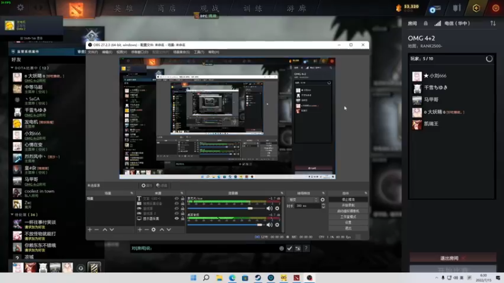Toggle visibility of 文本 (GDI+) source
The height and width of the screenshot is (283, 504).
(176, 199)
